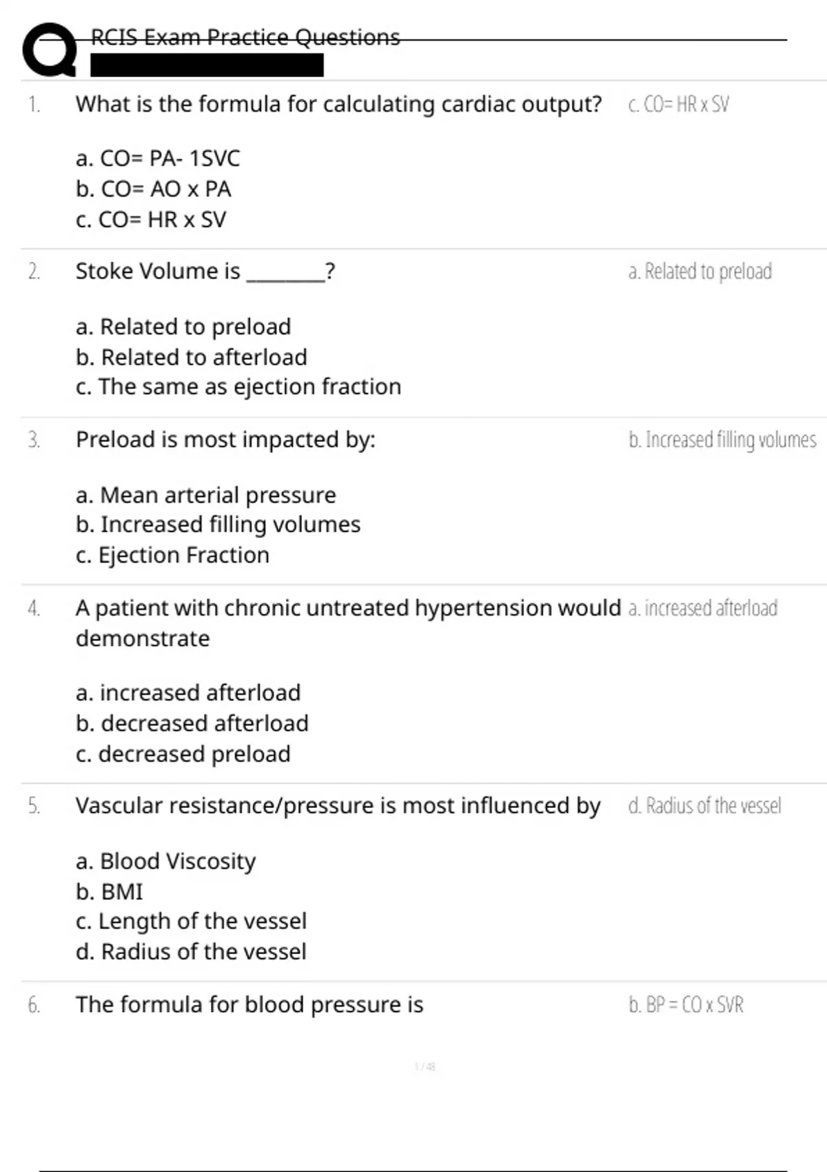Click c. decreased preload option
The height and width of the screenshot is (1172, 827).
(x=183, y=754)
